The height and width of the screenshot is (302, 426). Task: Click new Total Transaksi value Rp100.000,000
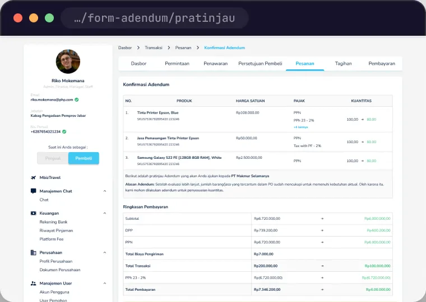pos(377,266)
